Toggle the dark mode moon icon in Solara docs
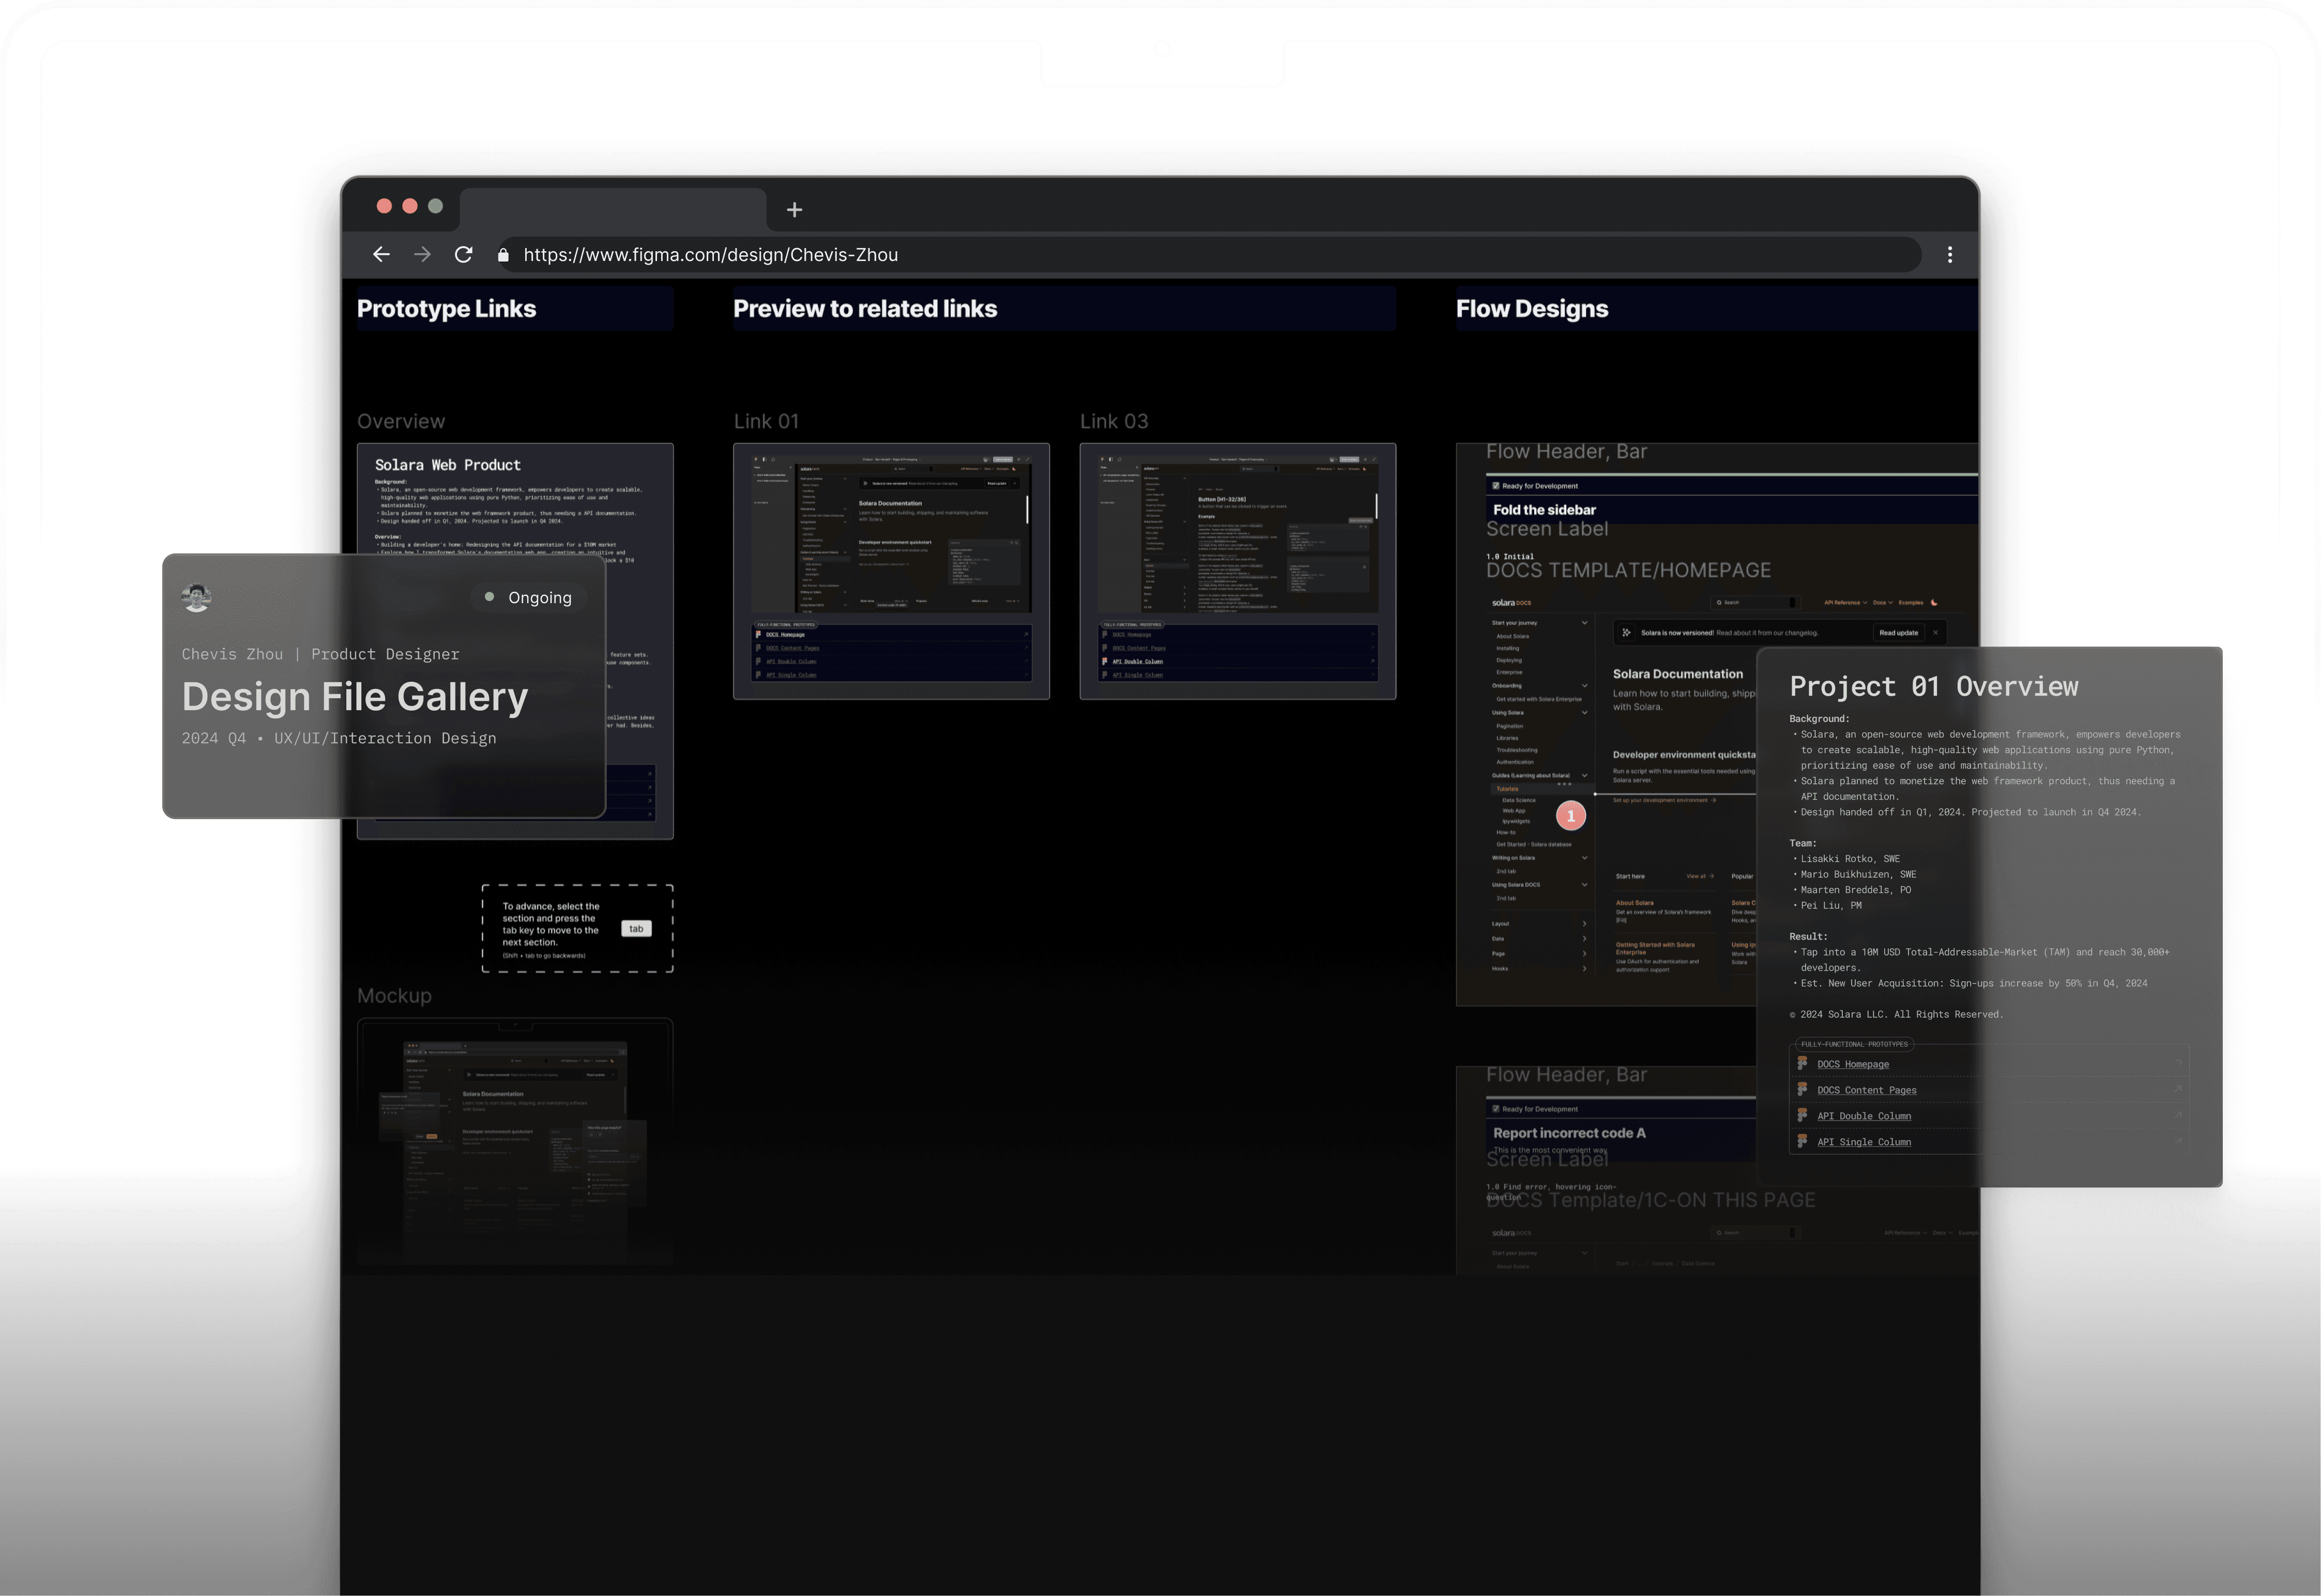Screen dimensions: 2321x1596 point(1934,603)
